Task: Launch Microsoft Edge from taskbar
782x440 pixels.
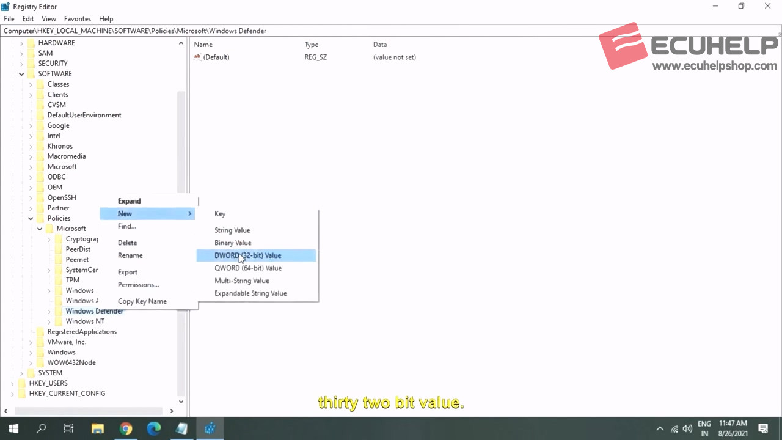Action: tap(154, 428)
